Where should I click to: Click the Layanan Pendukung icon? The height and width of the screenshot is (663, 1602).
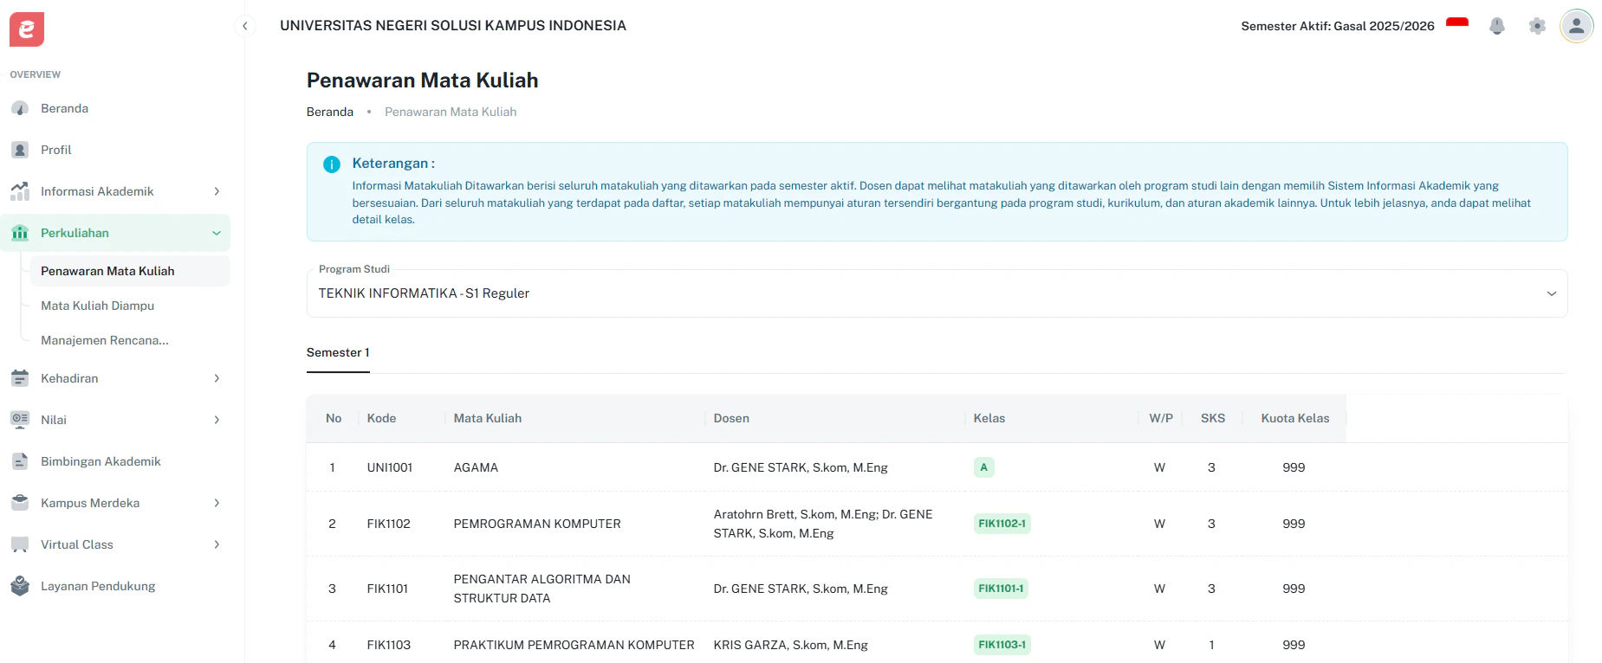20,586
